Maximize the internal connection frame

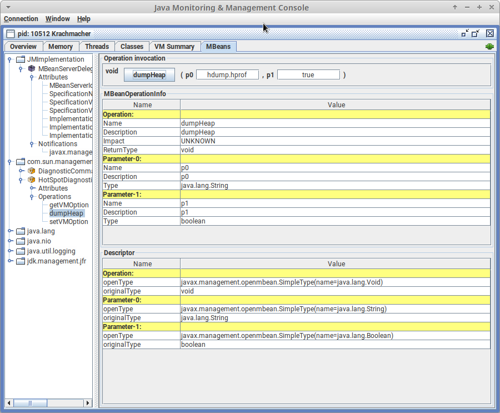(476, 33)
